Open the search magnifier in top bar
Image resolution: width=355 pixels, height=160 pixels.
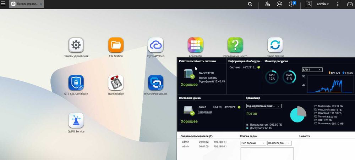pos(250,4)
